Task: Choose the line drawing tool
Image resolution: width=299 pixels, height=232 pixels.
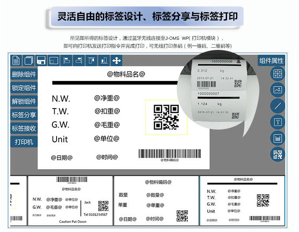Action: pos(278,106)
